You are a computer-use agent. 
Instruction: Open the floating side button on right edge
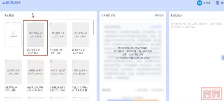coord(223,58)
